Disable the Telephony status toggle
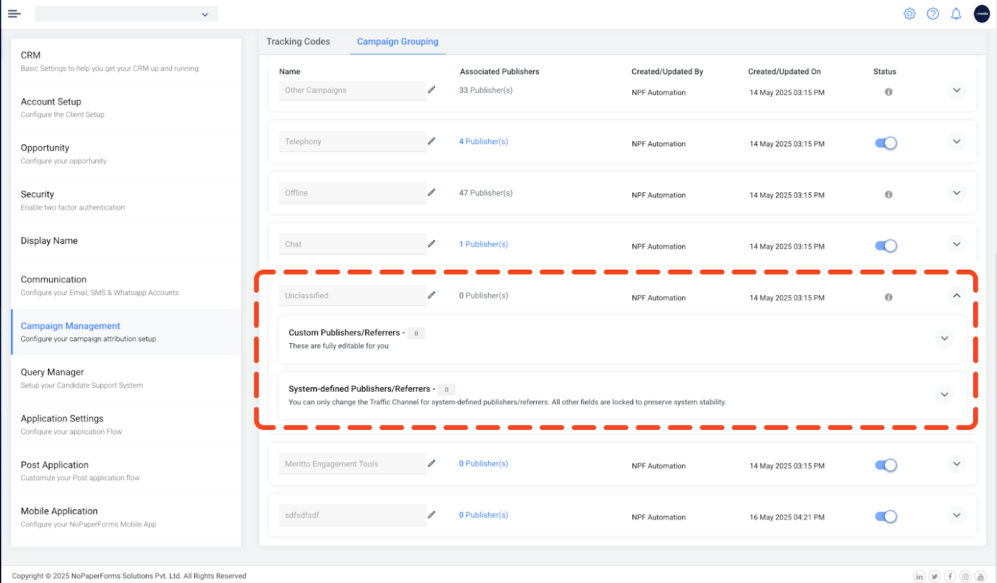The image size is (997, 583). [x=885, y=143]
